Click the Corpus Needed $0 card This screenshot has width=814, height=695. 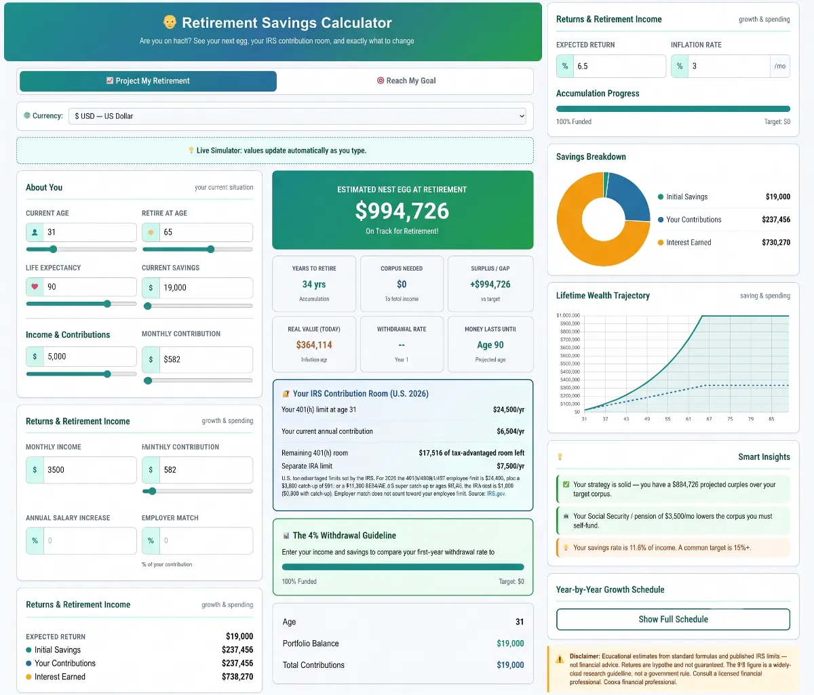pyautogui.click(x=402, y=283)
